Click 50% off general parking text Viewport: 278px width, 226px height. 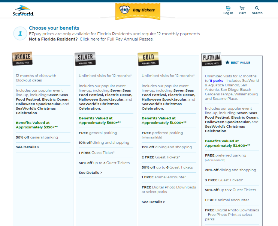(37, 137)
